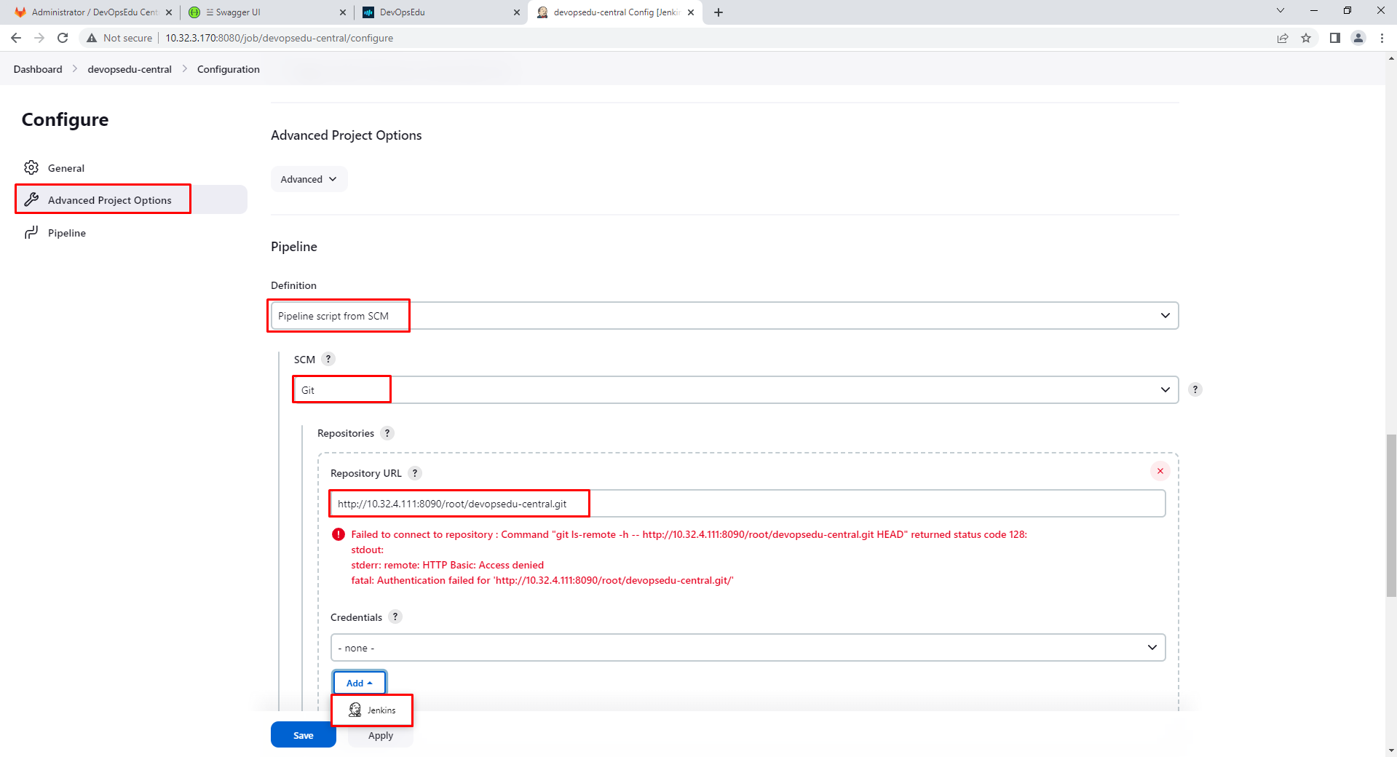1397x757 pixels.
Task: Close the Swagger UI tab
Action: 343,12
